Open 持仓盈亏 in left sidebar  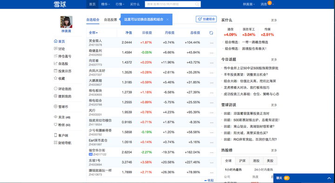tap(63, 56)
